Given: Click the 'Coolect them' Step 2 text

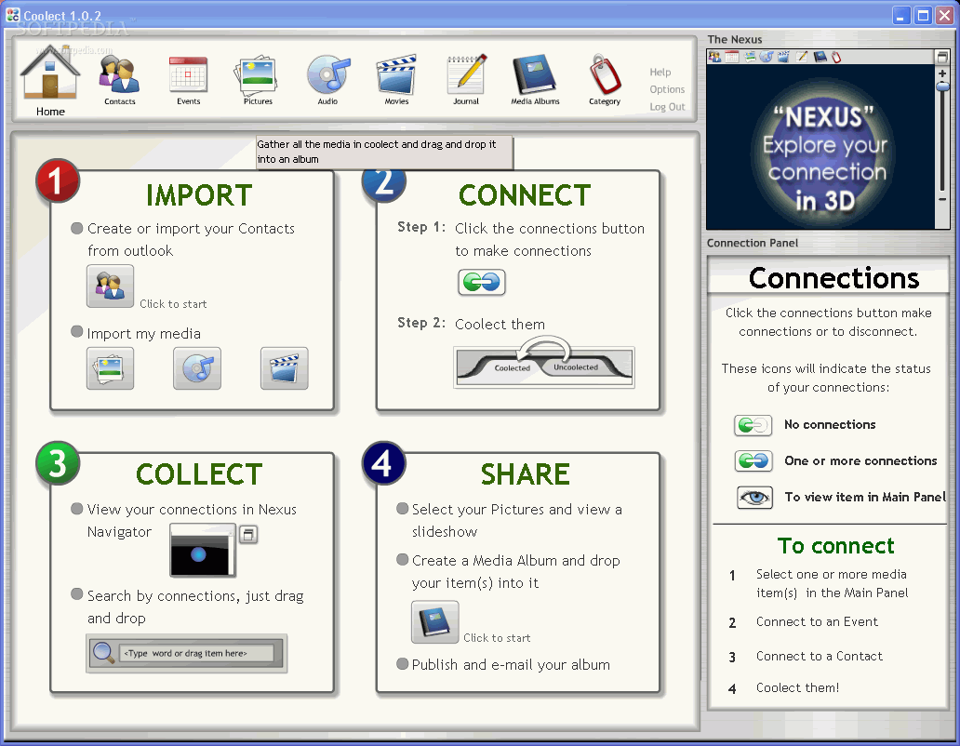Looking at the screenshot, I should [500, 325].
